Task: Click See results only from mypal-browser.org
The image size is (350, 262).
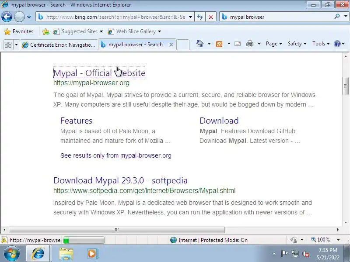Action: [x=116, y=155]
